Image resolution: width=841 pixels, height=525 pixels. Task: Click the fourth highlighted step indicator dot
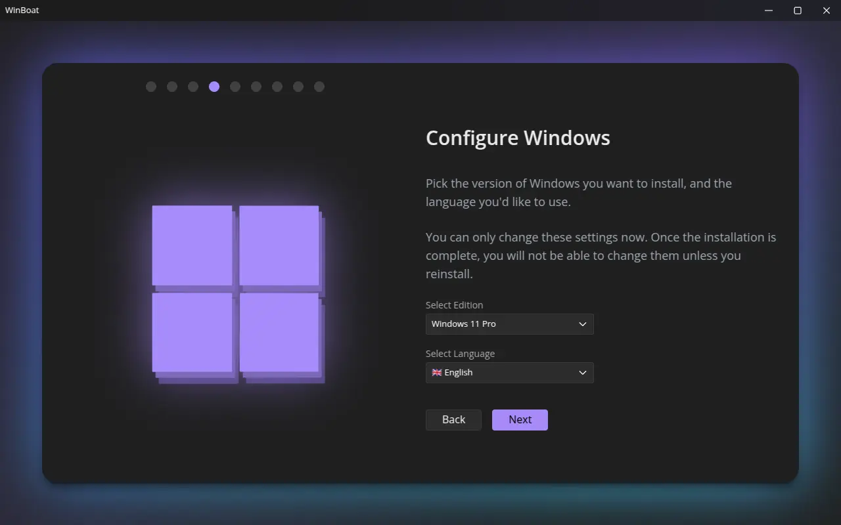[214, 86]
